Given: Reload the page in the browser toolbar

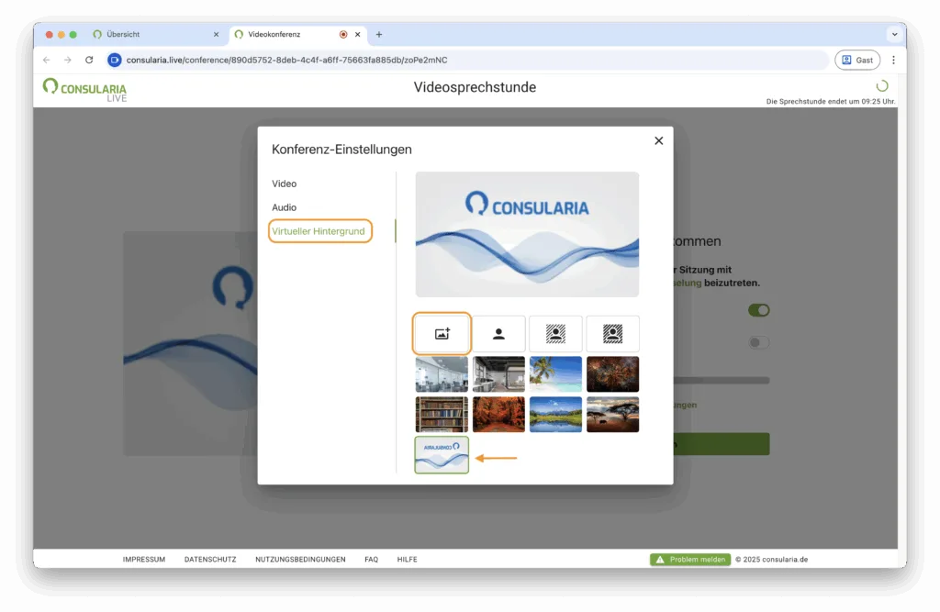Looking at the screenshot, I should 89,60.
